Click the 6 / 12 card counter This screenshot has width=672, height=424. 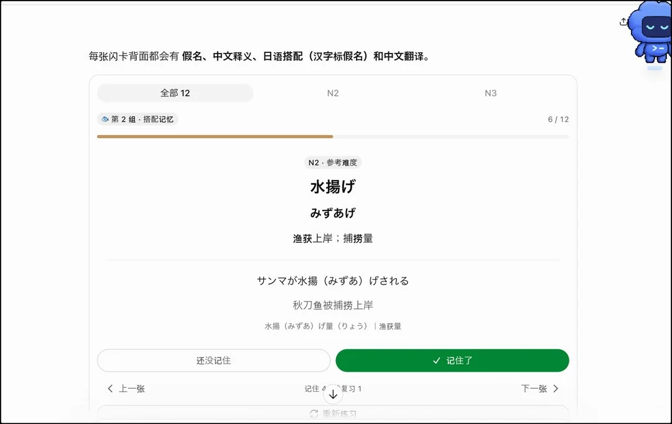tap(558, 120)
